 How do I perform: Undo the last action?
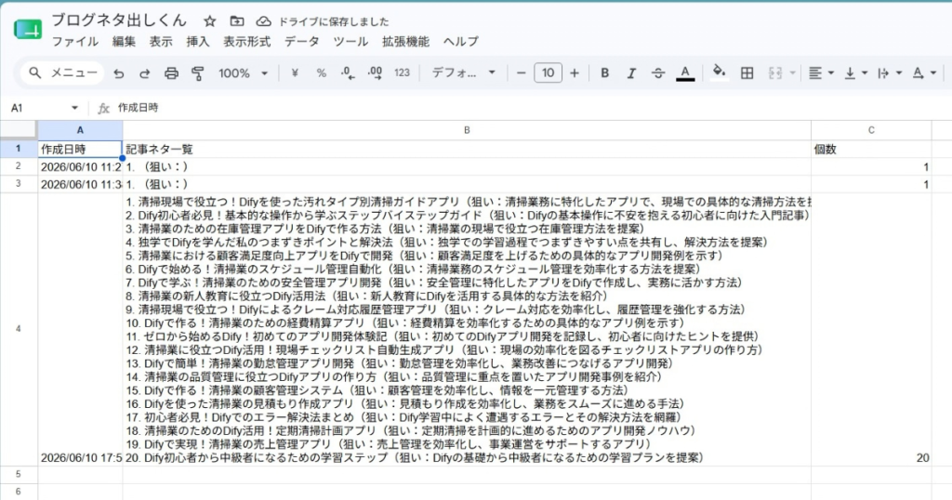click(118, 73)
